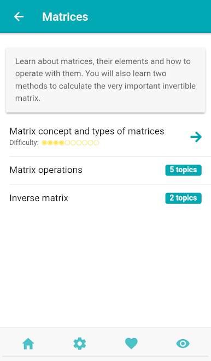
Task: Tap the Inverse matrix row text
Action: coord(39,198)
